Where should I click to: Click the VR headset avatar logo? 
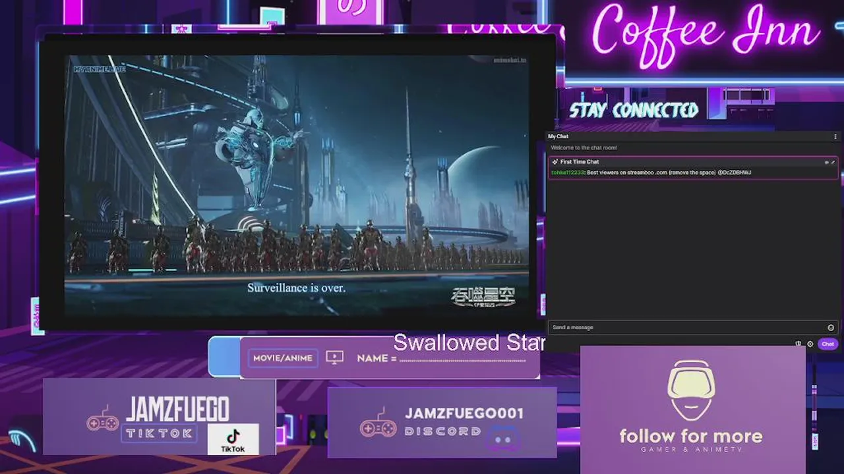point(691,391)
